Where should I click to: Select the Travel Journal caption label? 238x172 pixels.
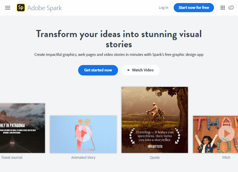pyautogui.click(x=12, y=158)
